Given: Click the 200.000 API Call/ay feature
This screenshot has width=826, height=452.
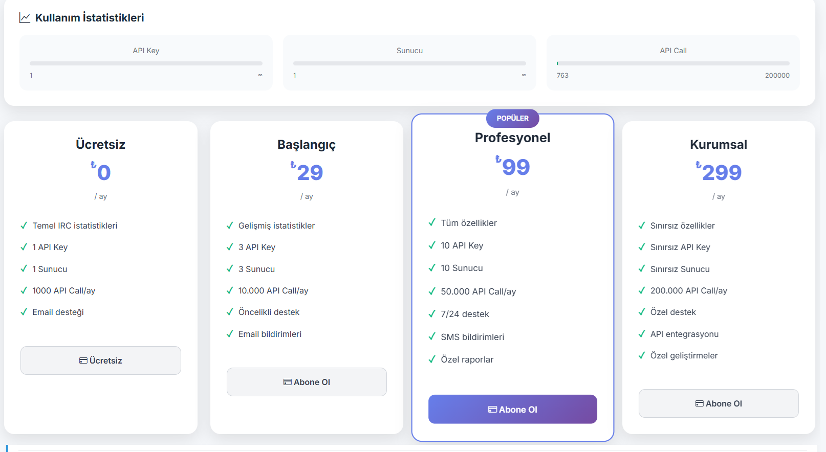Looking at the screenshot, I should pyautogui.click(x=688, y=290).
